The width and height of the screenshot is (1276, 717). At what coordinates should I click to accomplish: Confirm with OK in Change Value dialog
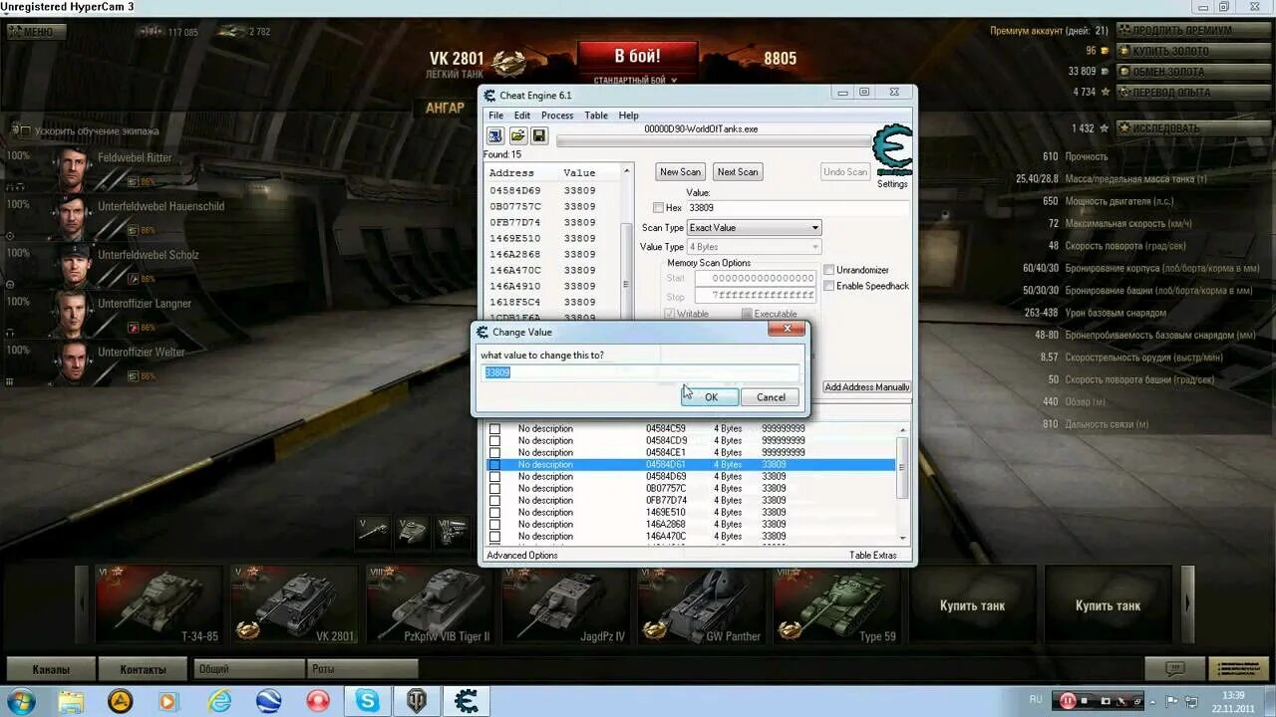[x=711, y=396]
